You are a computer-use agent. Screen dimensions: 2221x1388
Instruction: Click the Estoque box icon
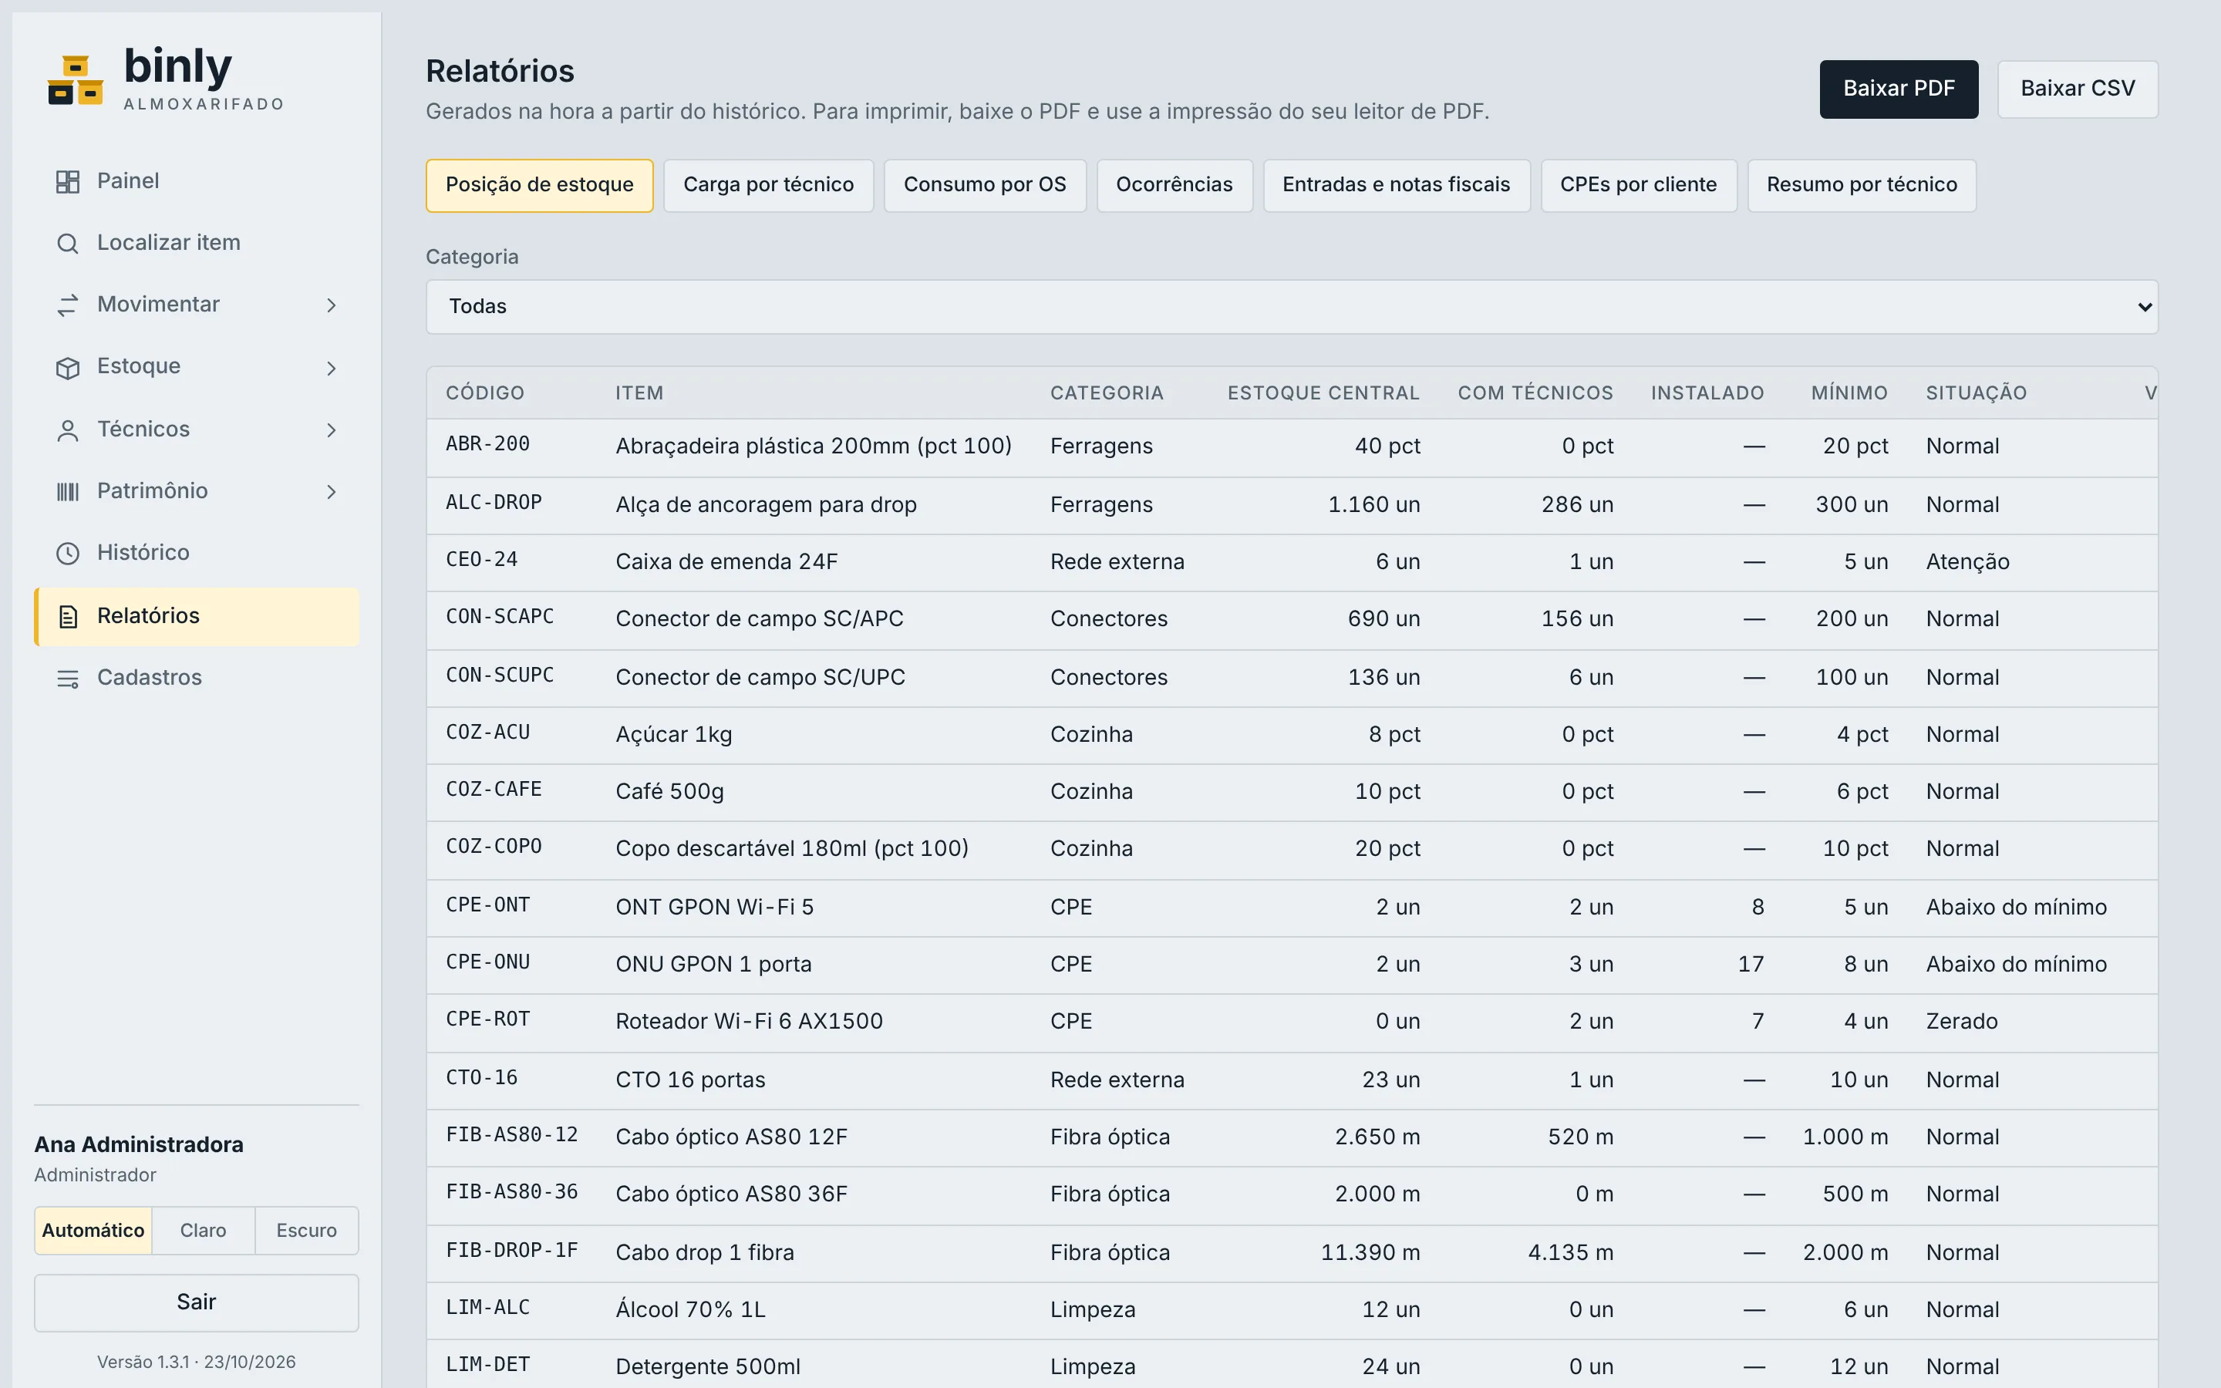[x=68, y=367]
